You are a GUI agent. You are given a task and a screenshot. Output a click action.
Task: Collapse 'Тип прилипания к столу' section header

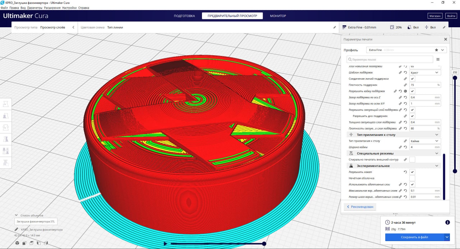click(394, 135)
